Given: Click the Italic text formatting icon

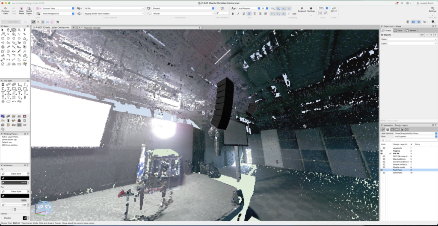Looking at the screenshot, I should [x=238, y=14].
